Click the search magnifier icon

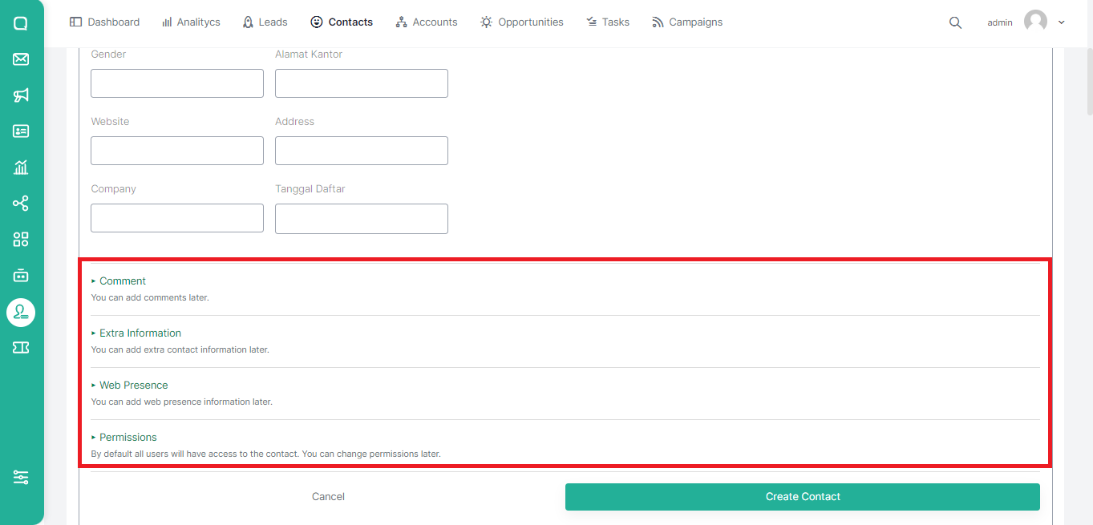point(955,22)
